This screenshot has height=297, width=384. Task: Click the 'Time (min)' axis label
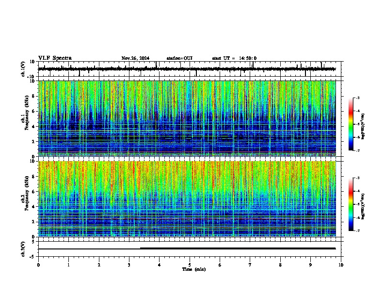(x=194, y=269)
